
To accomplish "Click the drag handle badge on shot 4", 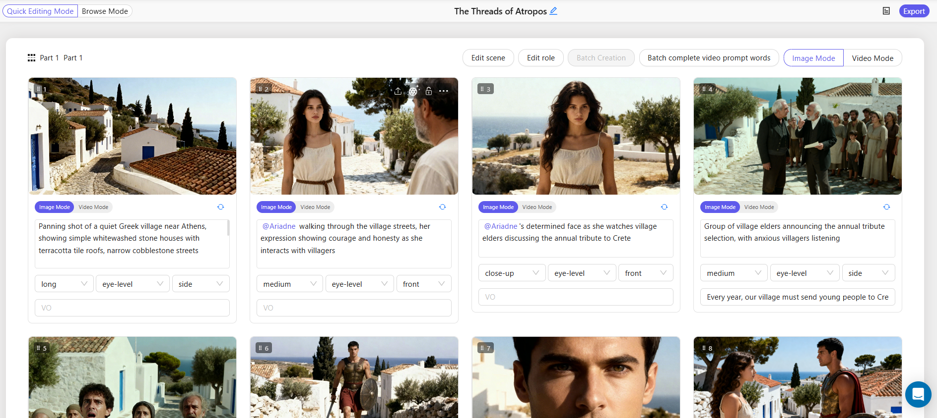I will 707,89.
